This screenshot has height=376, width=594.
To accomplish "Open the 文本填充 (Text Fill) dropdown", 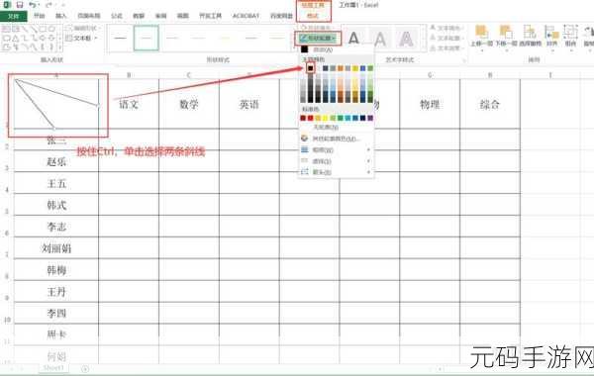I will pyautogui.click(x=447, y=29).
